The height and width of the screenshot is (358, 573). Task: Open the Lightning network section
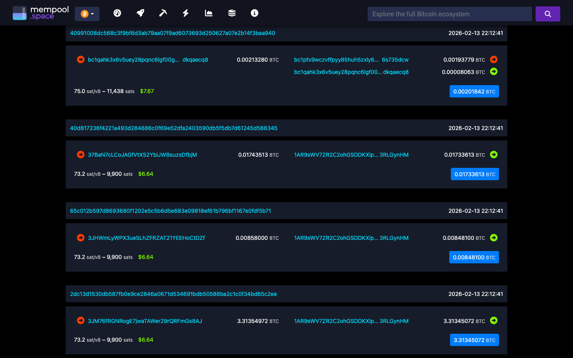pos(185,13)
